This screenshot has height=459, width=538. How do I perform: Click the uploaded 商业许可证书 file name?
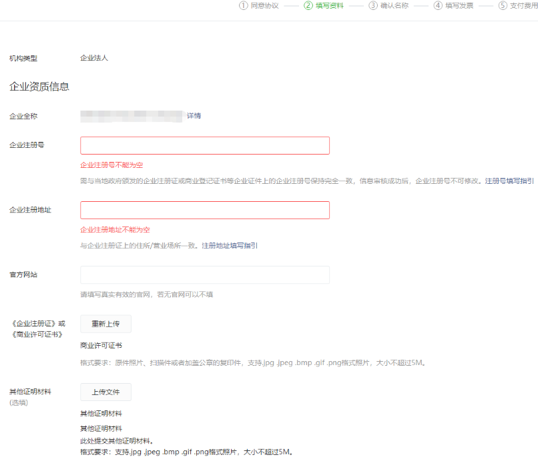[x=101, y=346]
